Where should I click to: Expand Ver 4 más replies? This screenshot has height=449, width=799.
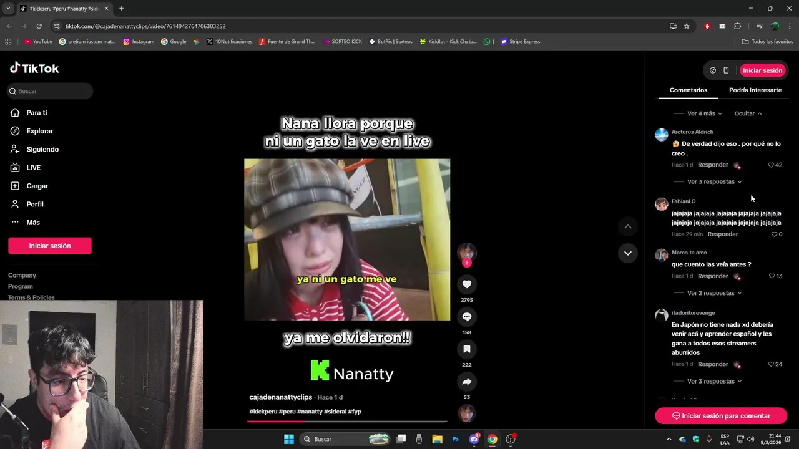tap(705, 113)
